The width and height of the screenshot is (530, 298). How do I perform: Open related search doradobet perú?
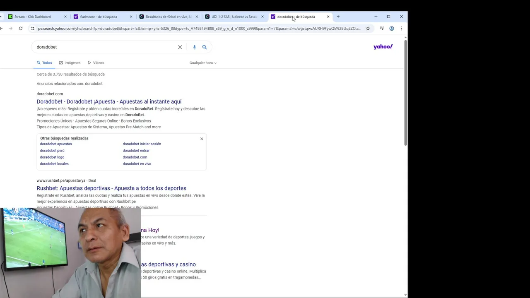[x=52, y=151]
